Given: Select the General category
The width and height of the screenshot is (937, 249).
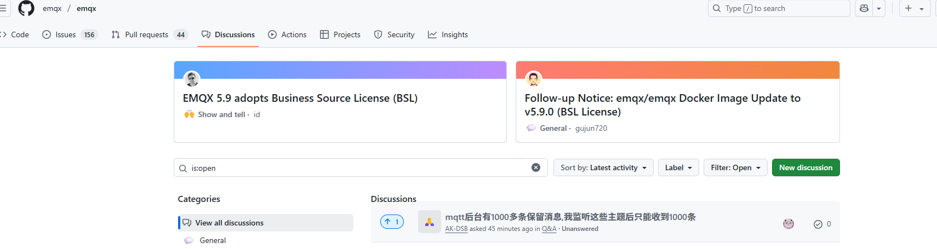Looking at the screenshot, I should (x=213, y=240).
